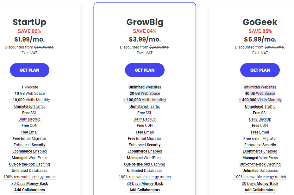Open Daily Backup details in the StartUp column

pos(29,119)
